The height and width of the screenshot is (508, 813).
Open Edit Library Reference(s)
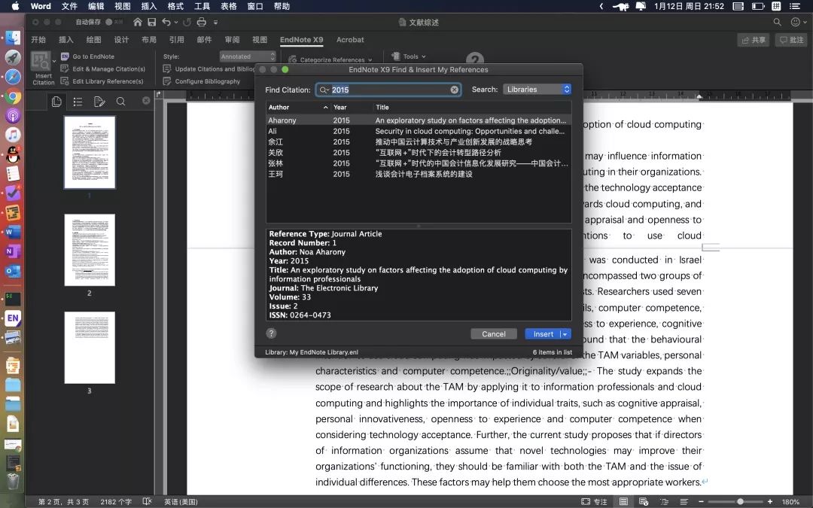click(x=102, y=81)
